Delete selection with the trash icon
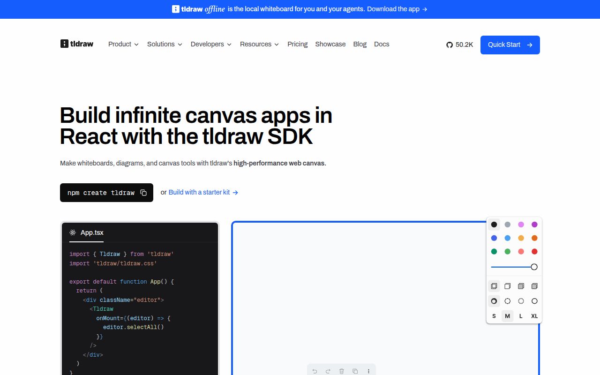 342,371
